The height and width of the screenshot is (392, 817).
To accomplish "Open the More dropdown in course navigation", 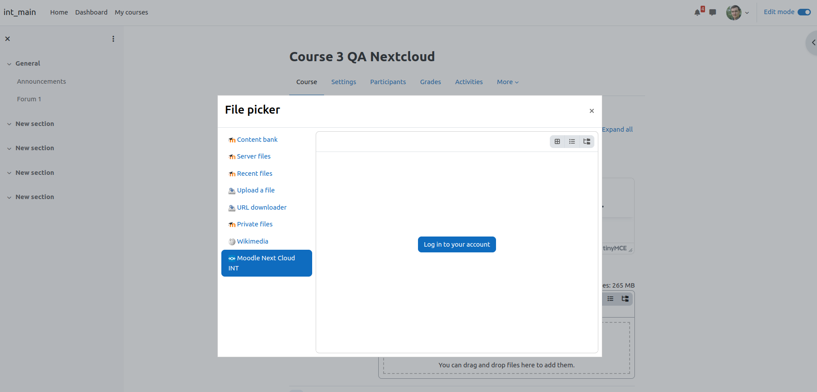I will point(507,82).
